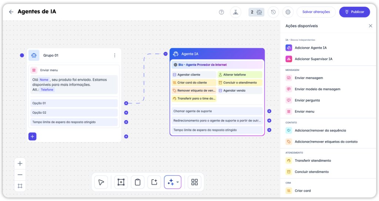The width and height of the screenshot is (379, 201).
Task: Click plus connector beside Agente IA timeout row
Action: coord(269,130)
